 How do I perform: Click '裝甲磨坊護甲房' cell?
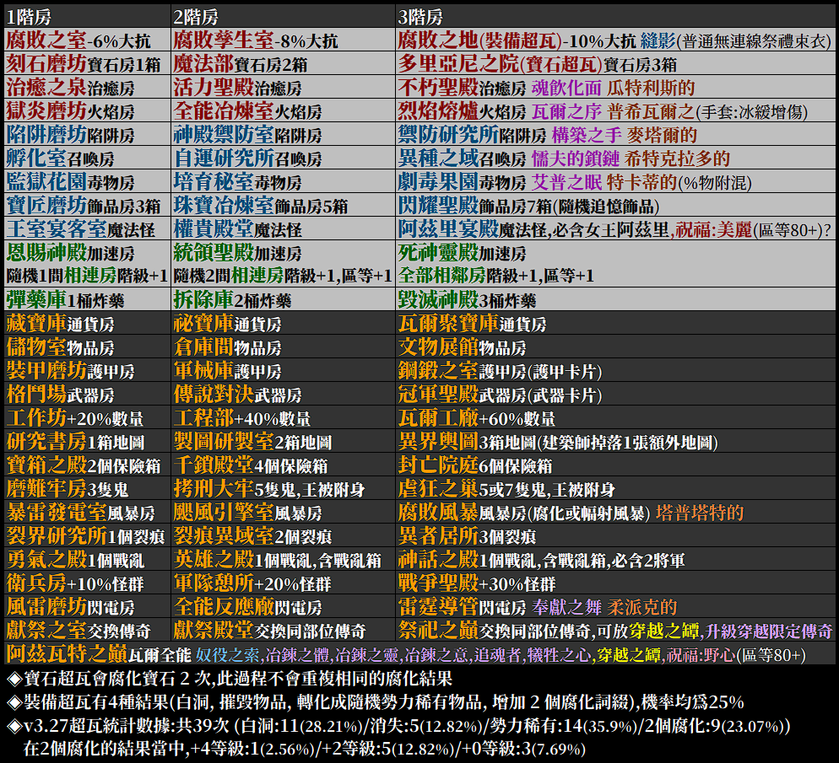[x=87, y=370]
